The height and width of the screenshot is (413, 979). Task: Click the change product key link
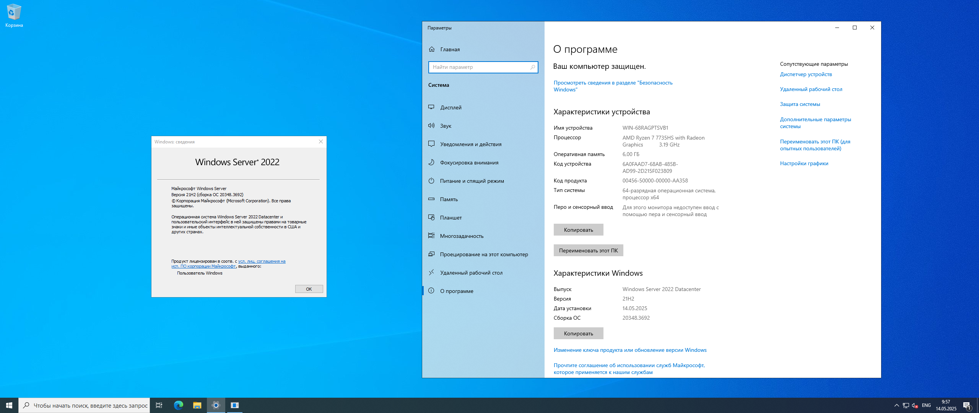[630, 350]
